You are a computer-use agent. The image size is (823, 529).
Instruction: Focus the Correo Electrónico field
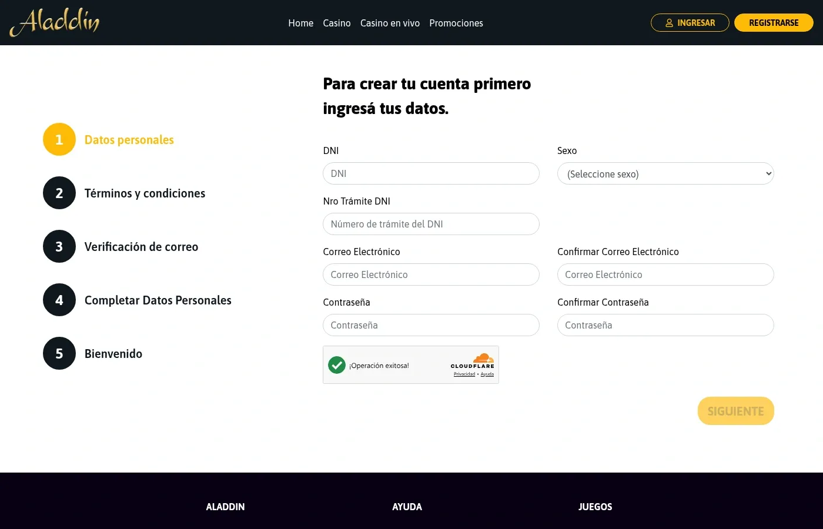tap(431, 274)
